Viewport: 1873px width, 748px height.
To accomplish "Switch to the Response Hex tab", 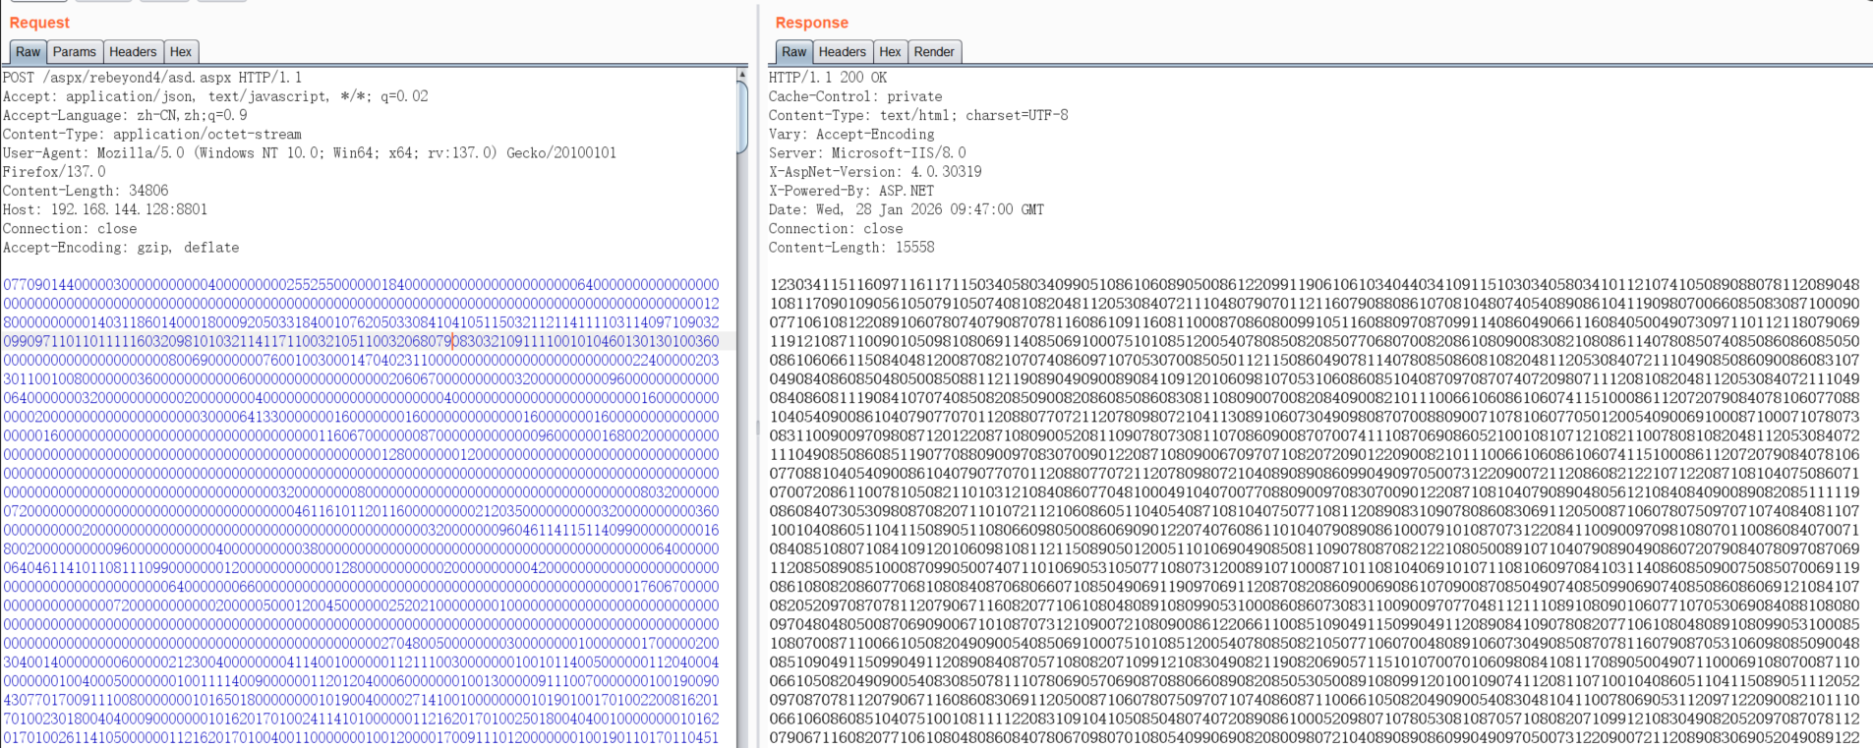I will click(890, 52).
